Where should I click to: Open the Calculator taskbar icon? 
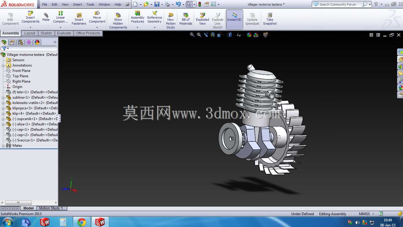(x=63, y=222)
